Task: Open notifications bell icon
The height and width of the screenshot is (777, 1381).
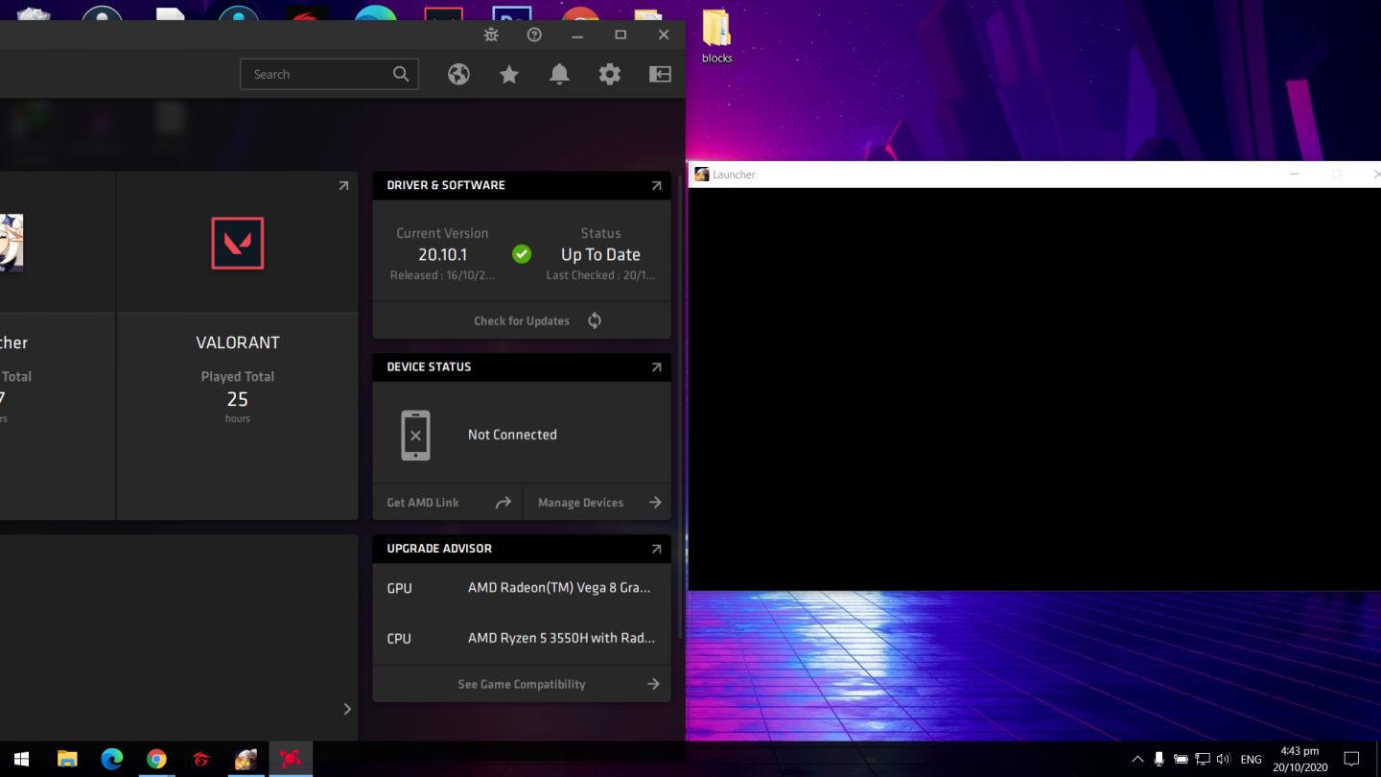Action: (559, 74)
